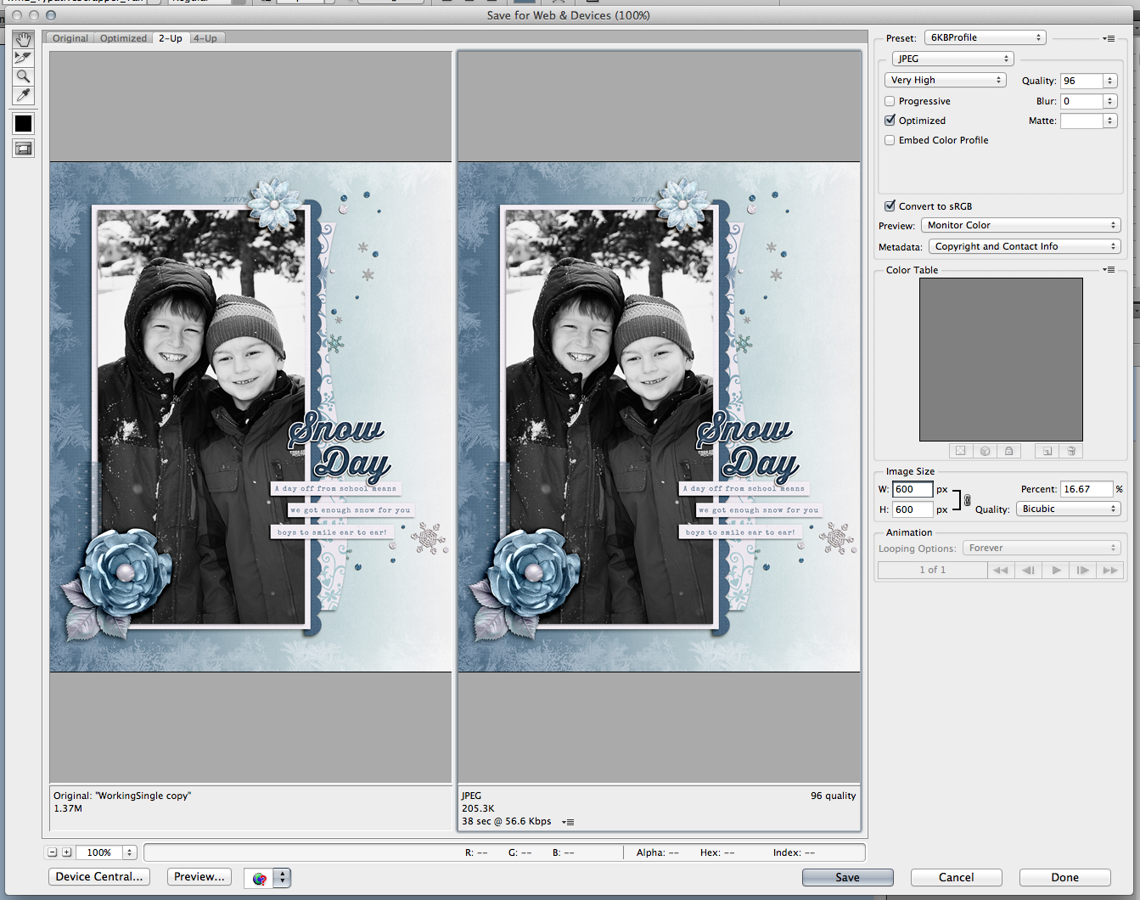Viewport: 1140px width, 900px height.
Task: Open the Looping Options Forever dropdown
Action: tap(1042, 548)
